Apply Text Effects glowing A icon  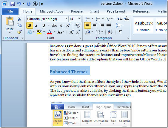click(x=30, y=32)
